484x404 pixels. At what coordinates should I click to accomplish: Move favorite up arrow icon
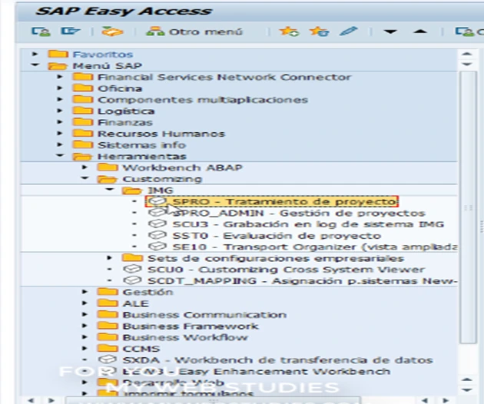pyautogui.click(x=419, y=31)
